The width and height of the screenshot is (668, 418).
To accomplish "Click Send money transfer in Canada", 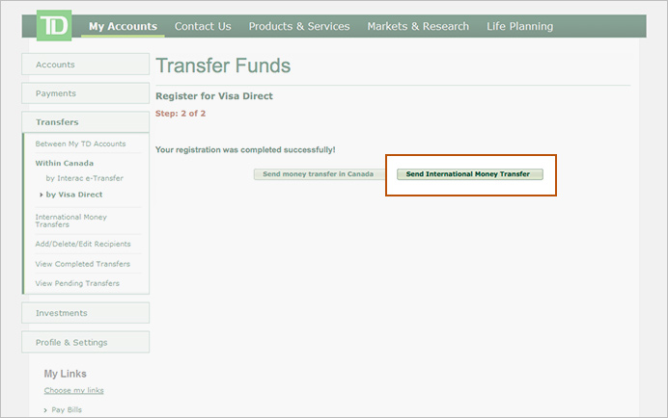I will (320, 174).
